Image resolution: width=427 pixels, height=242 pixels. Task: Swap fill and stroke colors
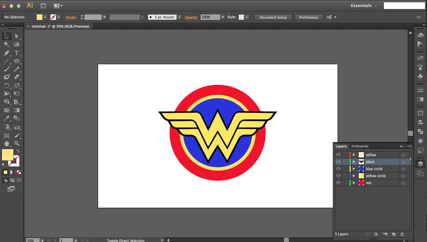18,151
